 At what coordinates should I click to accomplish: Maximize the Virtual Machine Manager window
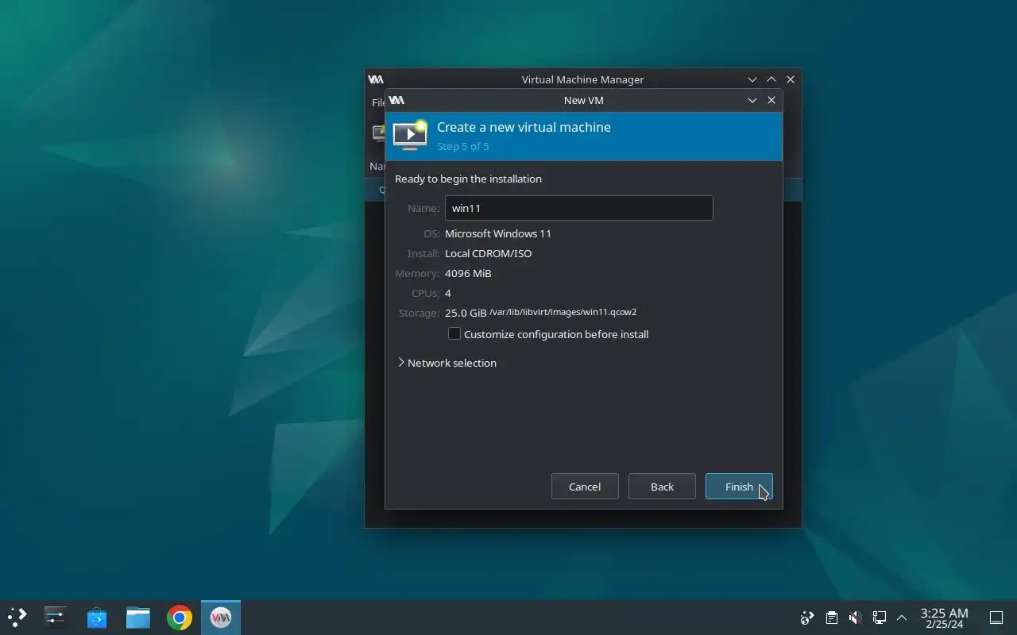tap(771, 79)
